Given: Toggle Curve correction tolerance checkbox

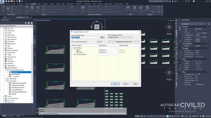Looking at the screenshot, I should 72,42.
